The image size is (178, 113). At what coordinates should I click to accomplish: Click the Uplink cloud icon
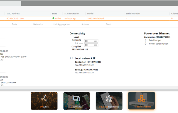click(73, 46)
